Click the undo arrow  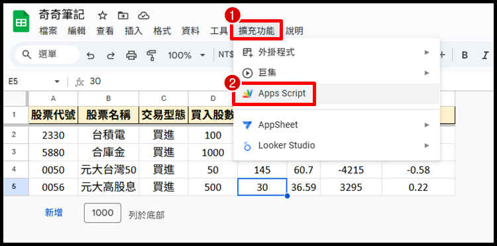coord(91,56)
